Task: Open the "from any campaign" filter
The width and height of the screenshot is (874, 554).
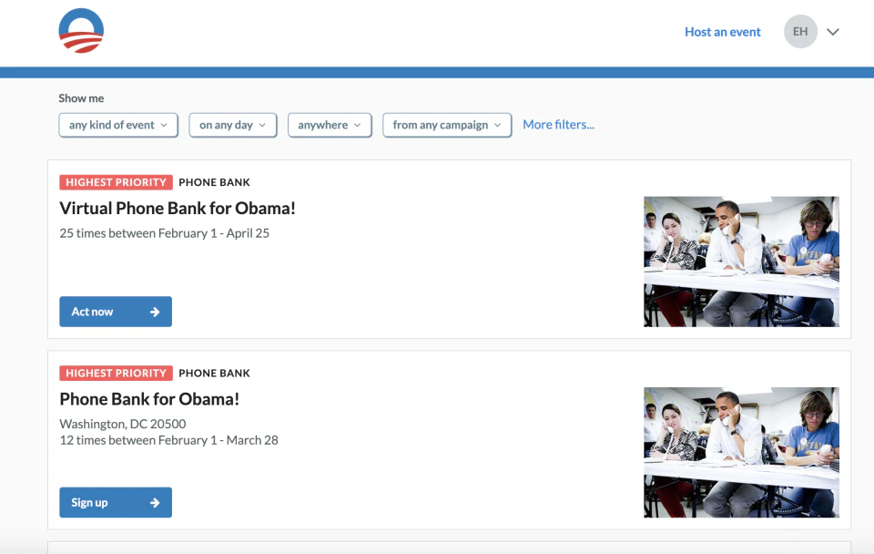Action: [446, 125]
